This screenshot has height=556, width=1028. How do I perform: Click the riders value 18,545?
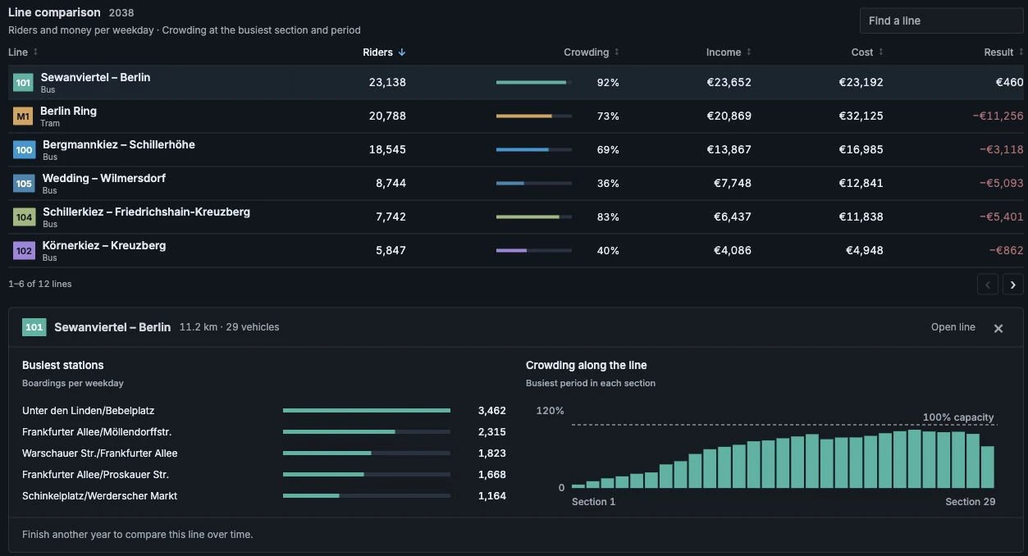click(387, 149)
